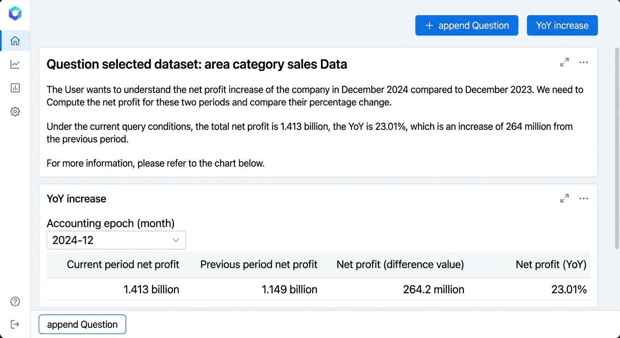This screenshot has height=338, width=620.
Task: Open the Accounting epoch month dropdown
Action: click(x=116, y=240)
